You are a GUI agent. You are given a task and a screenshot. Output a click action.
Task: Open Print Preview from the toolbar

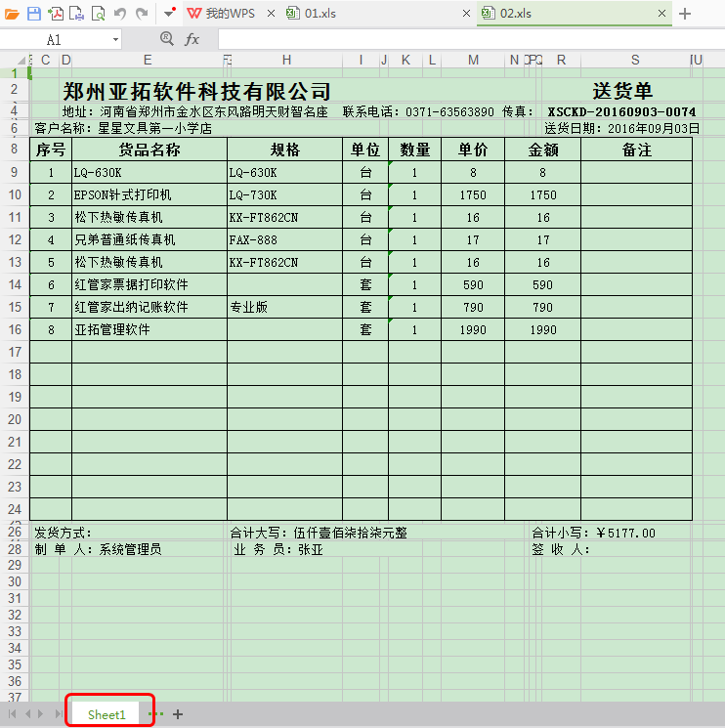coord(99,14)
